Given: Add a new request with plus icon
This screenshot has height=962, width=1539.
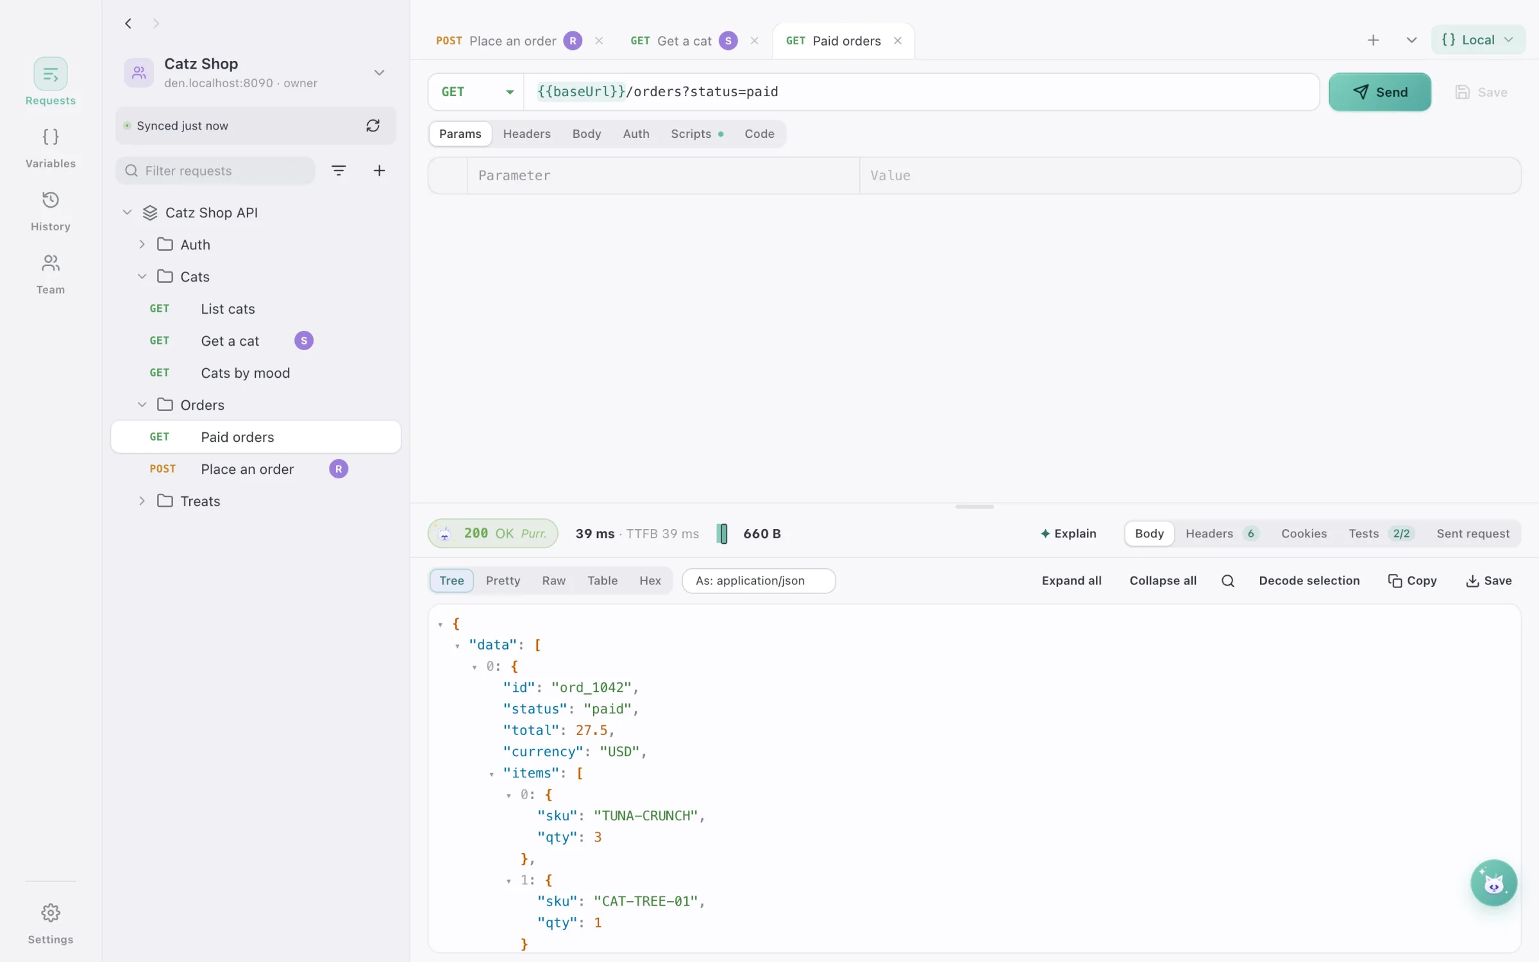Looking at the screenshot, I should point(380,171).
